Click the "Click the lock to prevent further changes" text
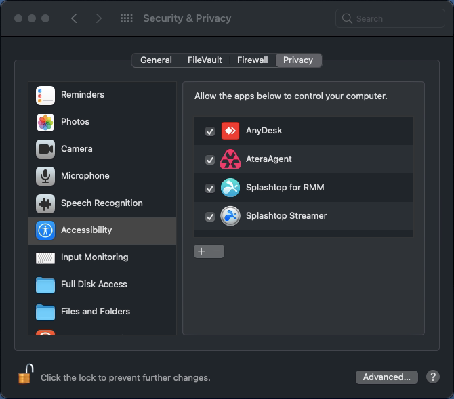The image size is (454, 399). click(125, 377)
